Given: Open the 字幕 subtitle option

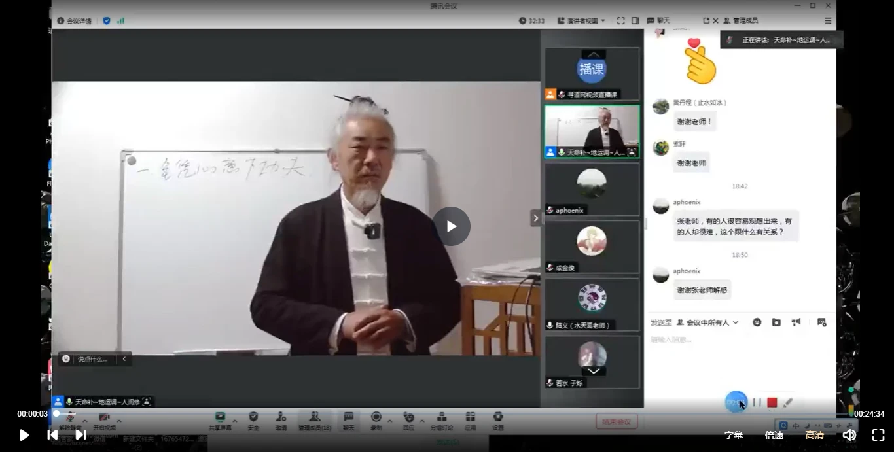Looking at the screenshot, I should tap(734, 435).
